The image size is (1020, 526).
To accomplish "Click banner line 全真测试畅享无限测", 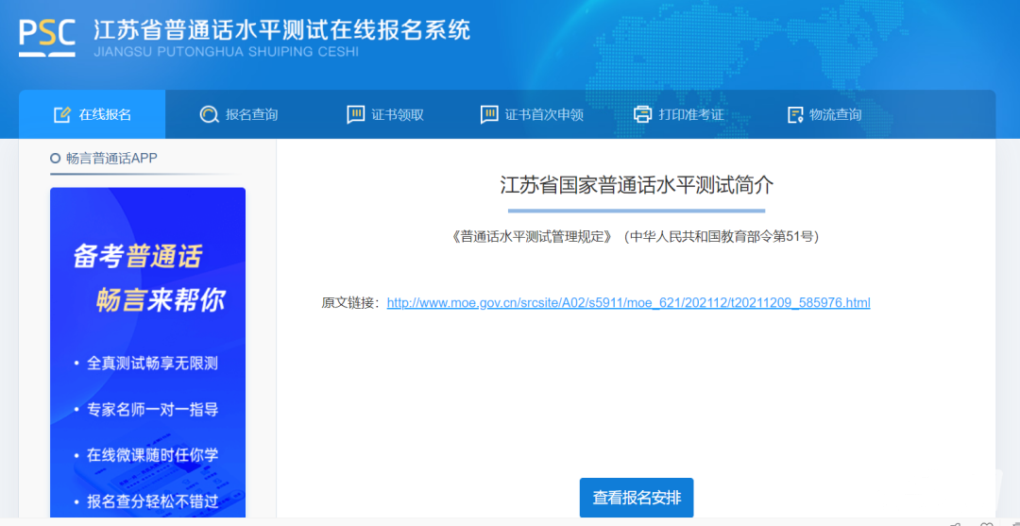I will tap(152, 364).
